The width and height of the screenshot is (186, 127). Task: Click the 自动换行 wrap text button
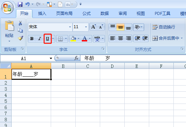[164, 27]
